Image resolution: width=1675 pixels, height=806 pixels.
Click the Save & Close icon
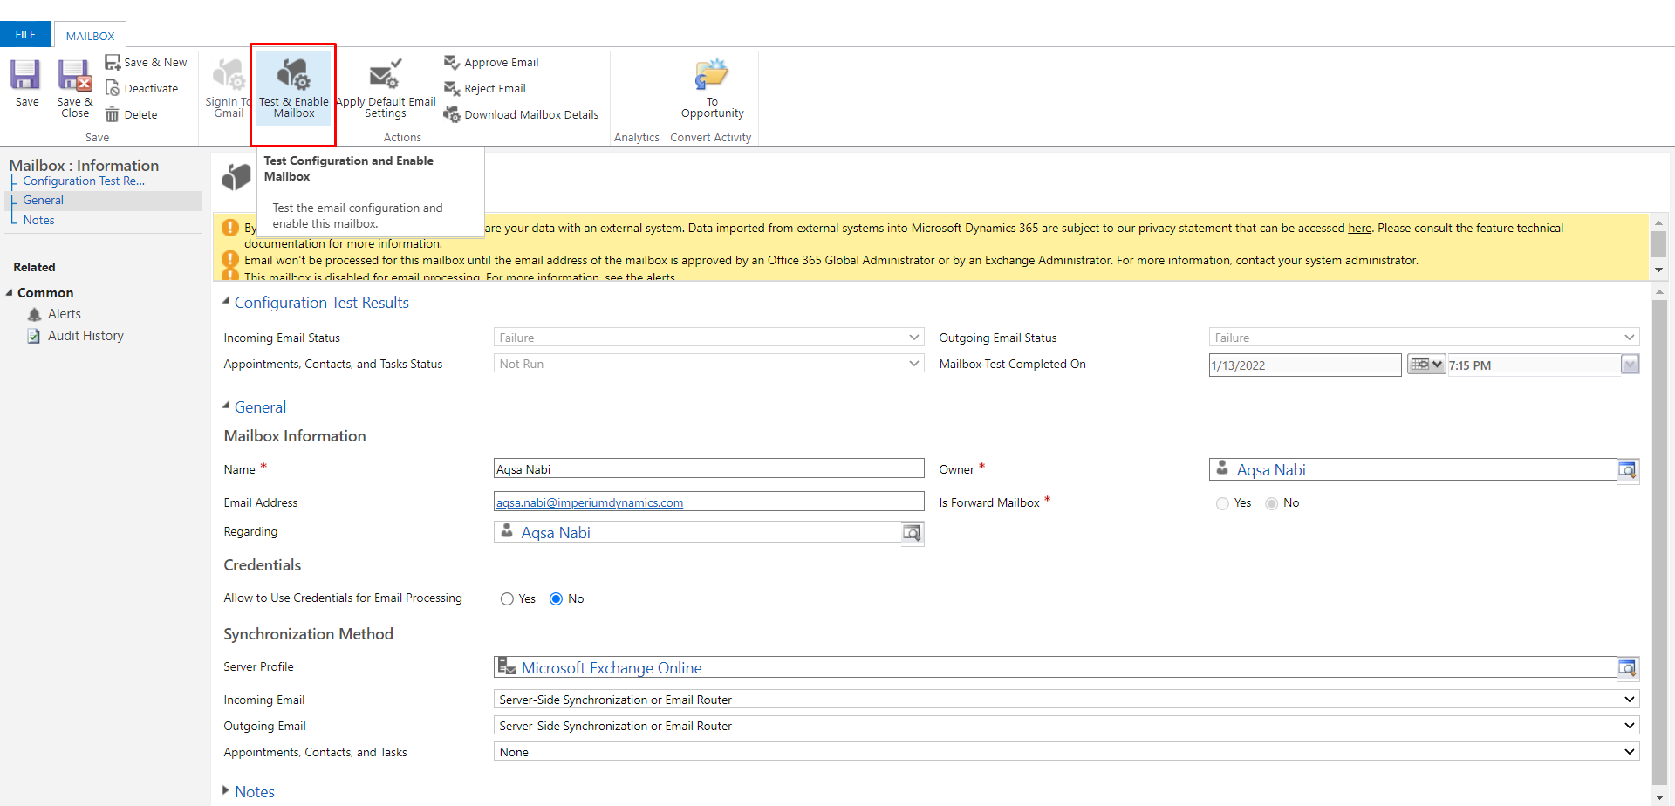pyautogui.click(x=75, y=75)
